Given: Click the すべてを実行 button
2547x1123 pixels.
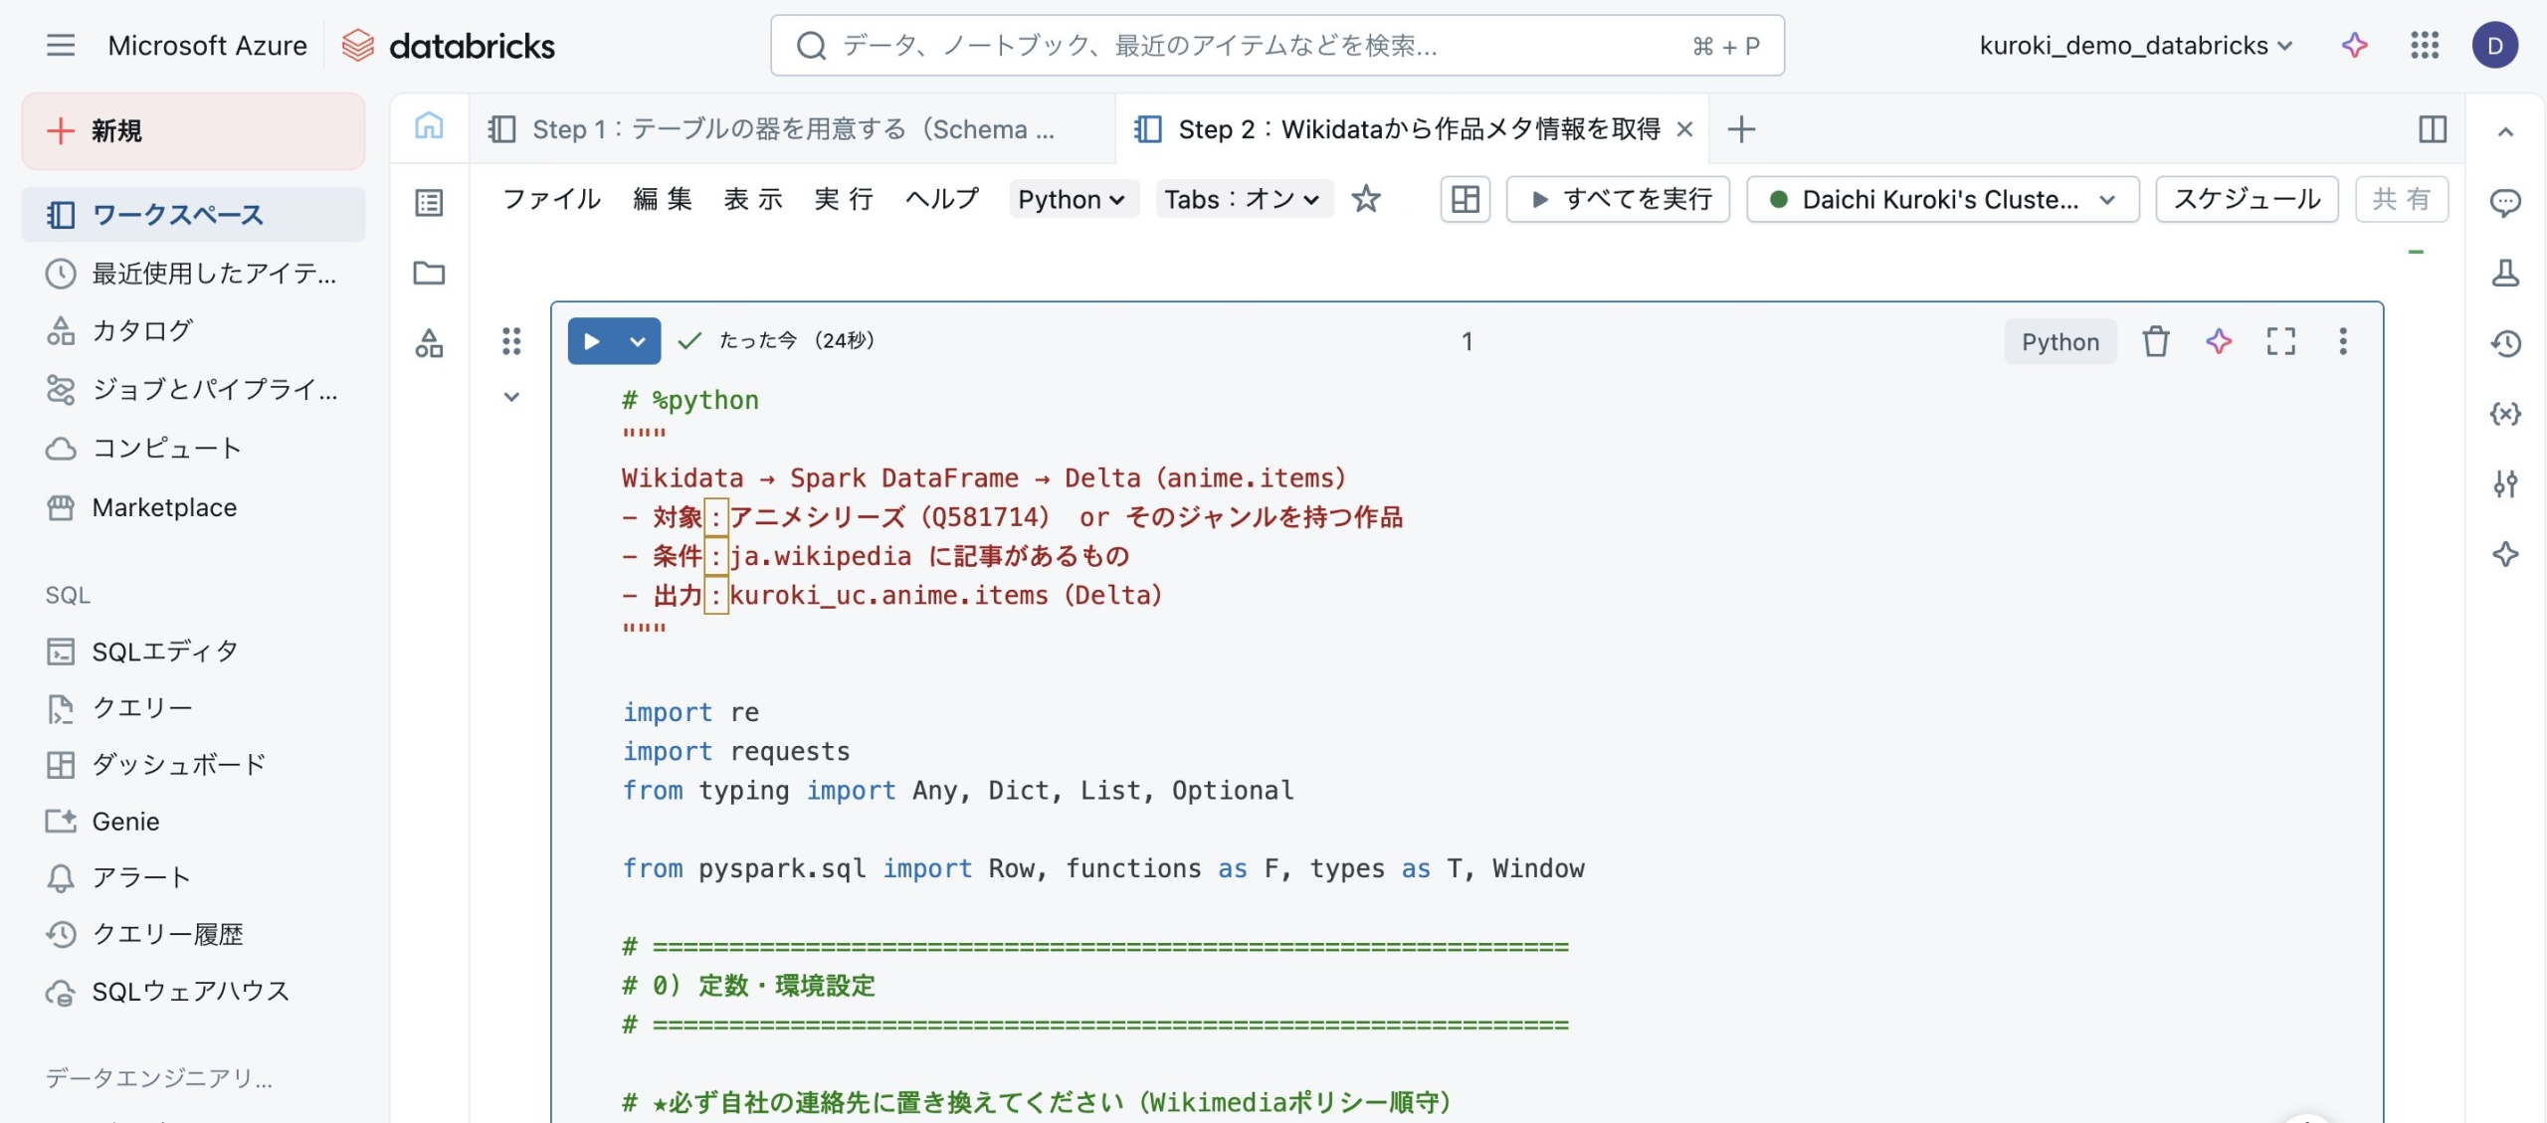Looking at the screenshot, I should (x=1618, y=199).
